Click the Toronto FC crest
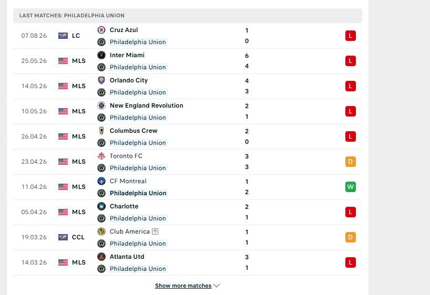 pyautogui.click(x=101, y=156)
